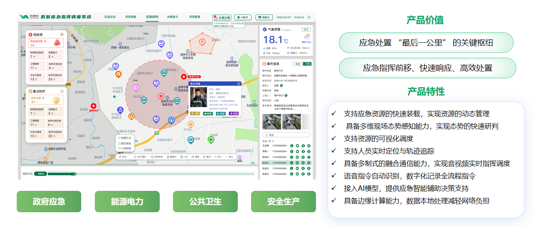Click the search radius slider handle

[x=75, y=174]
